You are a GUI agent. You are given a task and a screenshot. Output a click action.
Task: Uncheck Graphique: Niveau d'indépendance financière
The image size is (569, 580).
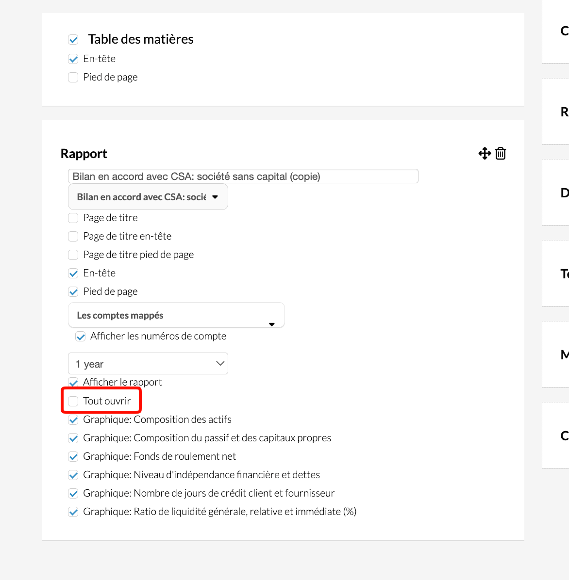point(73,475)
